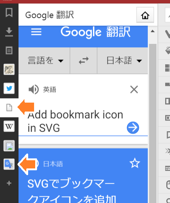Swap source and target languages
The height and width of the screenshot is (203, 170).
pyautogui.click(x=84, y=61)
